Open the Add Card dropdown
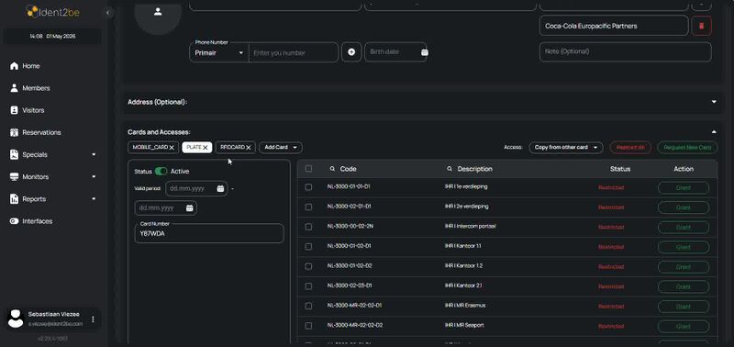This screenshot has width=734, height=347. [x=281, y=147]
